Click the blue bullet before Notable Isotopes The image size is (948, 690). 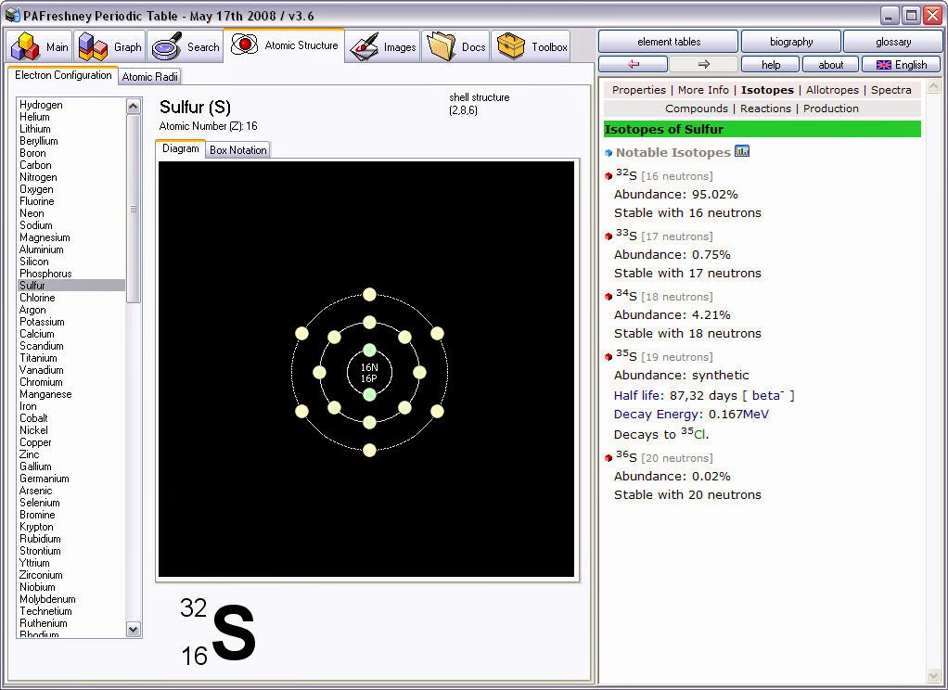609,153
